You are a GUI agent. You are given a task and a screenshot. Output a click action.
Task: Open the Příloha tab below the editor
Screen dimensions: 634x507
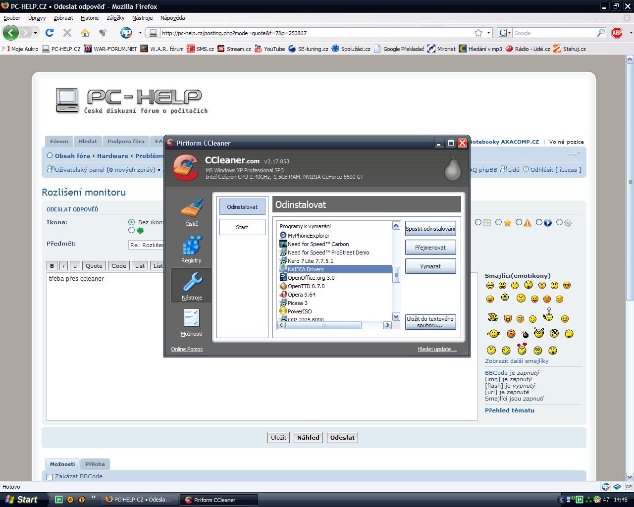pos(95,464)
